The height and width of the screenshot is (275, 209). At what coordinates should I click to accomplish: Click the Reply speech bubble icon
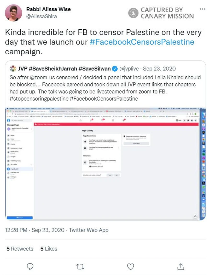(31, 266)
